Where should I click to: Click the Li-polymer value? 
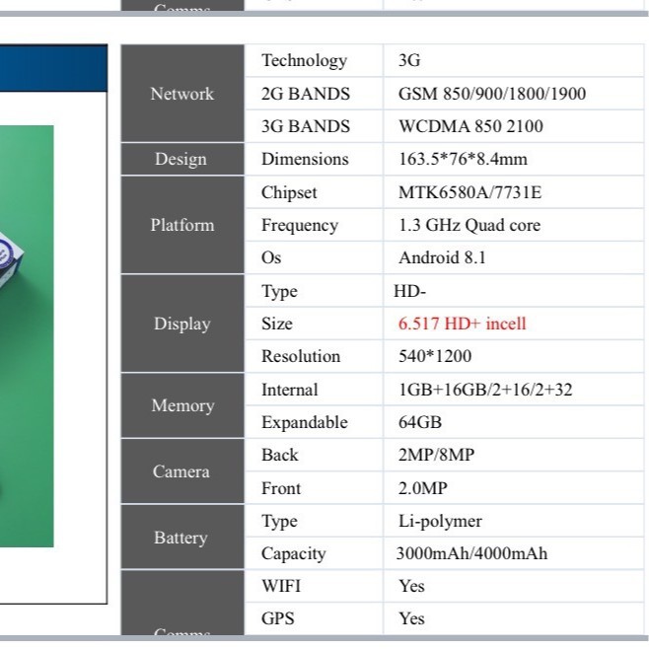pos(440,522)
